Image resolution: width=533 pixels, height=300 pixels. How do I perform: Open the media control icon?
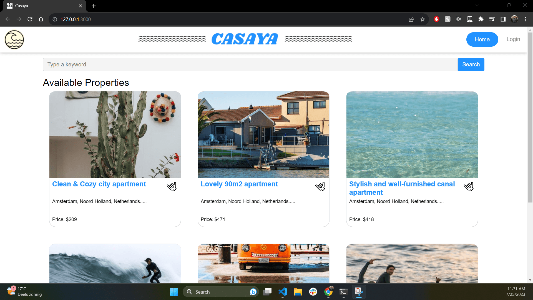(492, 19)
